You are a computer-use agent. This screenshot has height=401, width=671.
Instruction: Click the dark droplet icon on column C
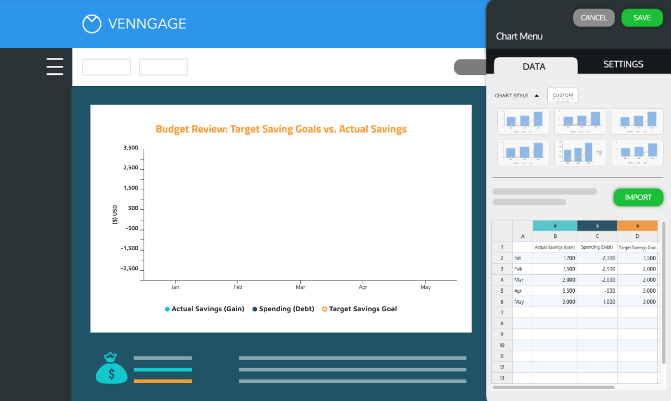(597, 225)
